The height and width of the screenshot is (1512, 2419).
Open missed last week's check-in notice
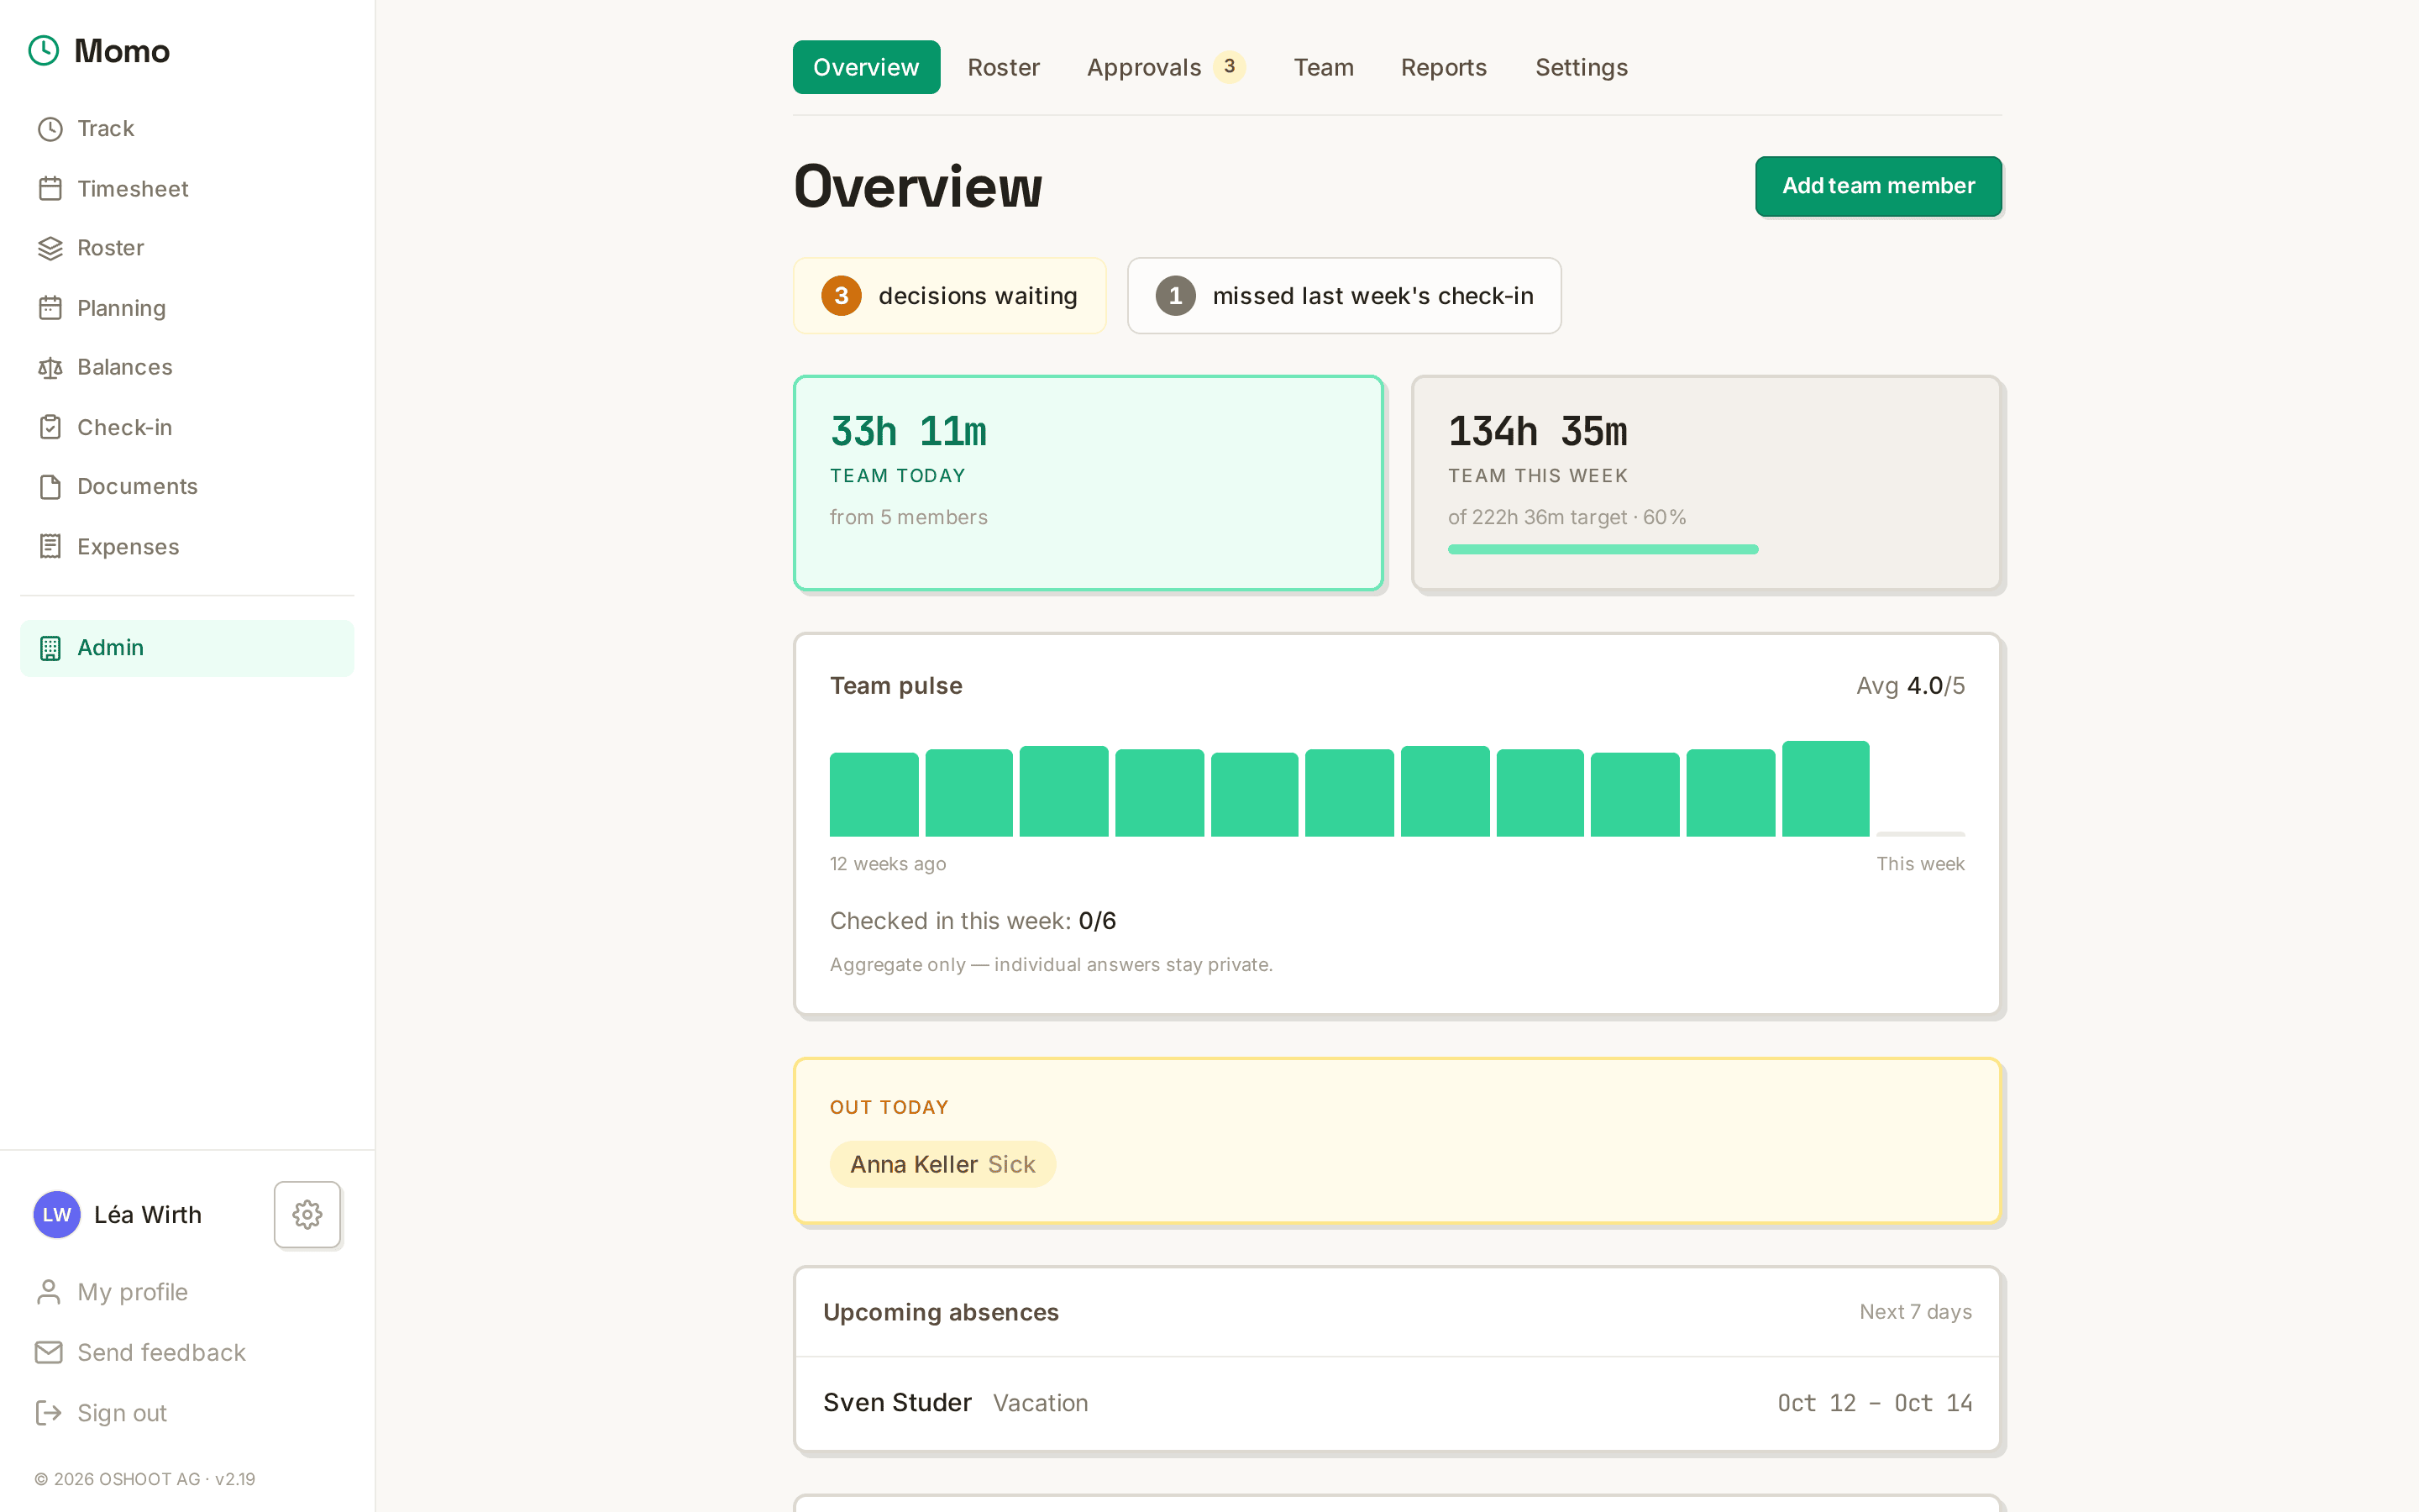click(1345, 296)
